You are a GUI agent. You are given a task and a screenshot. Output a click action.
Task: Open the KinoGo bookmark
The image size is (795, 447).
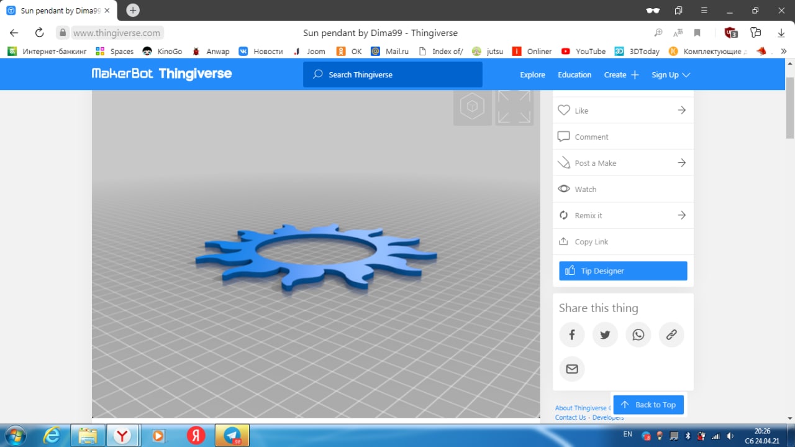(x=162, y=52)
